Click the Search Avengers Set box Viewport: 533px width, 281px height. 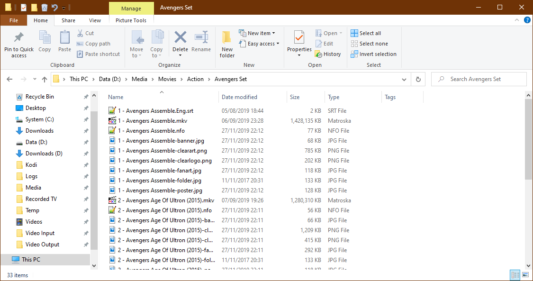click(479, 79)
